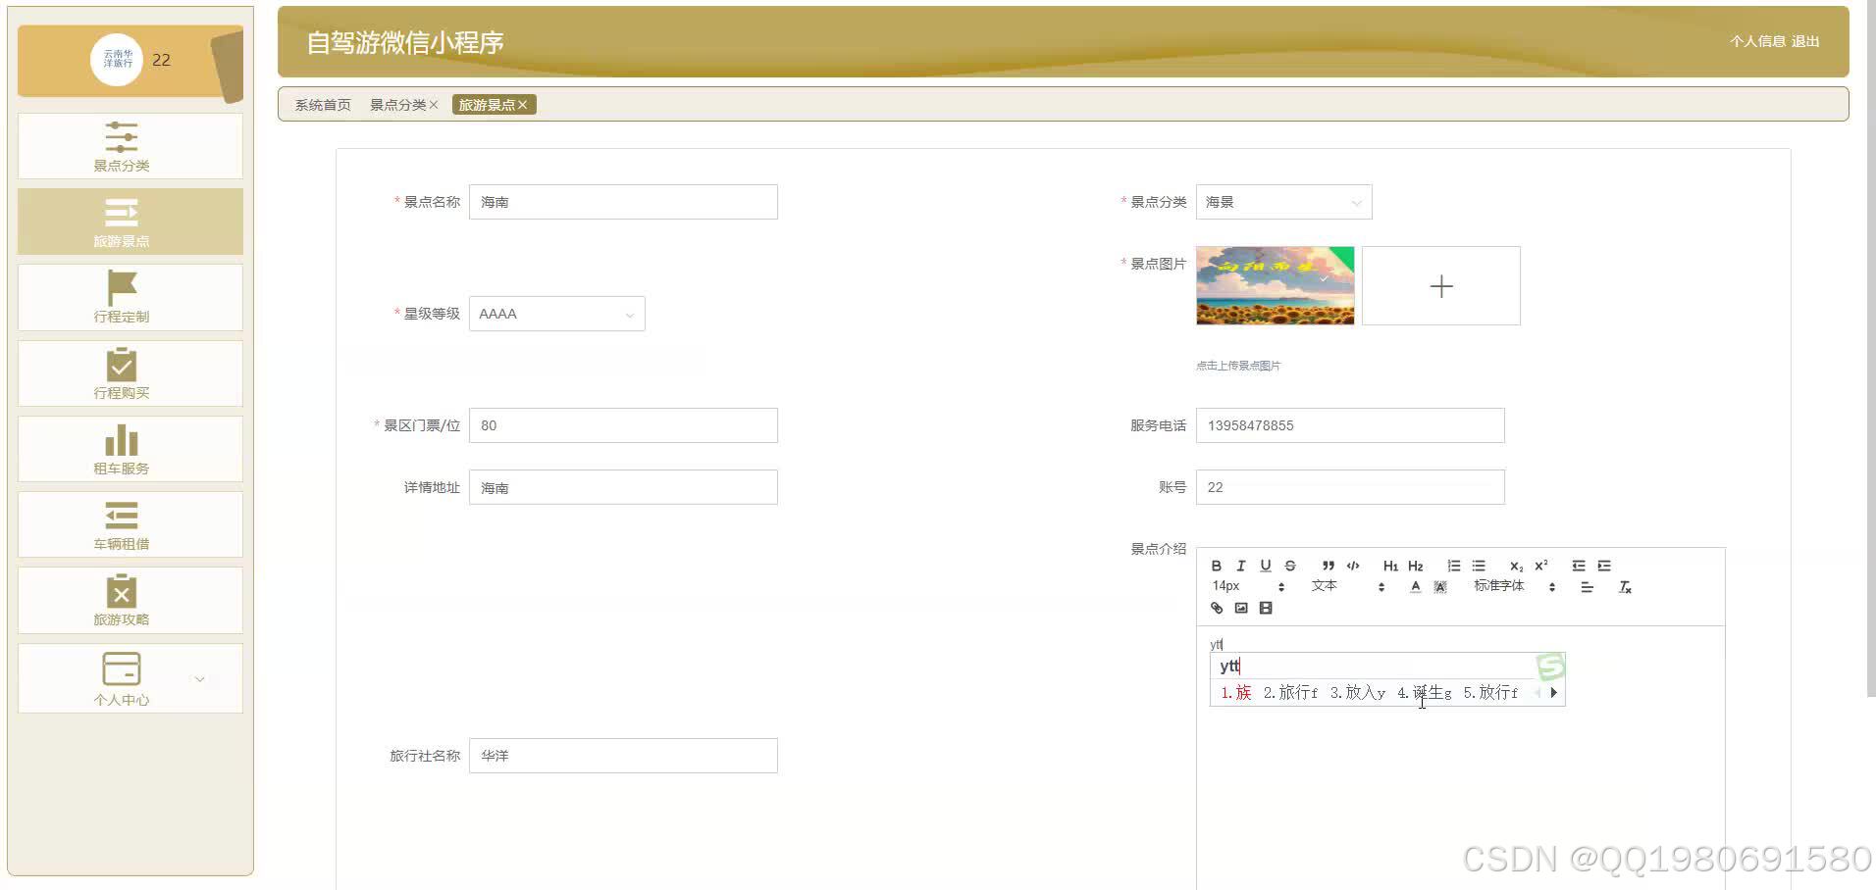
Task: Open the font color picker icon
Action: 1415,586
